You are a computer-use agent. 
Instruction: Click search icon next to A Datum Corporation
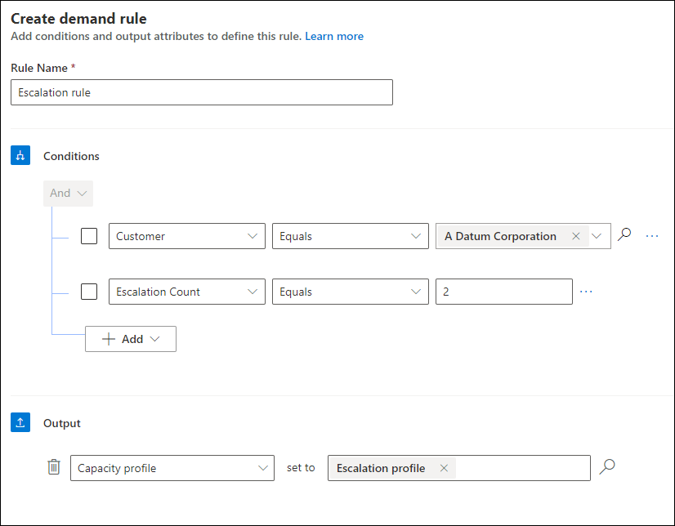click(x=624, y=235)
